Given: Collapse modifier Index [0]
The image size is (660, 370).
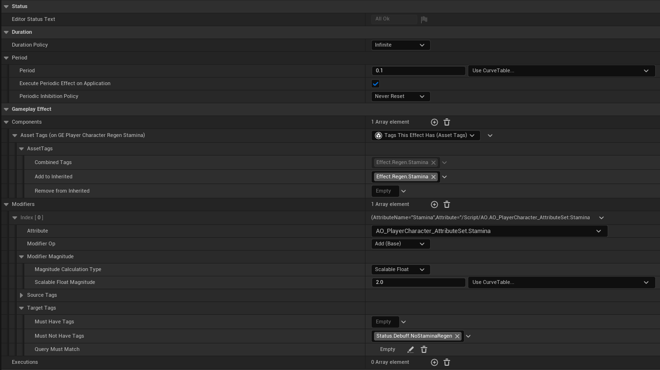Looking at the screenshot, I should click(15, 218).
